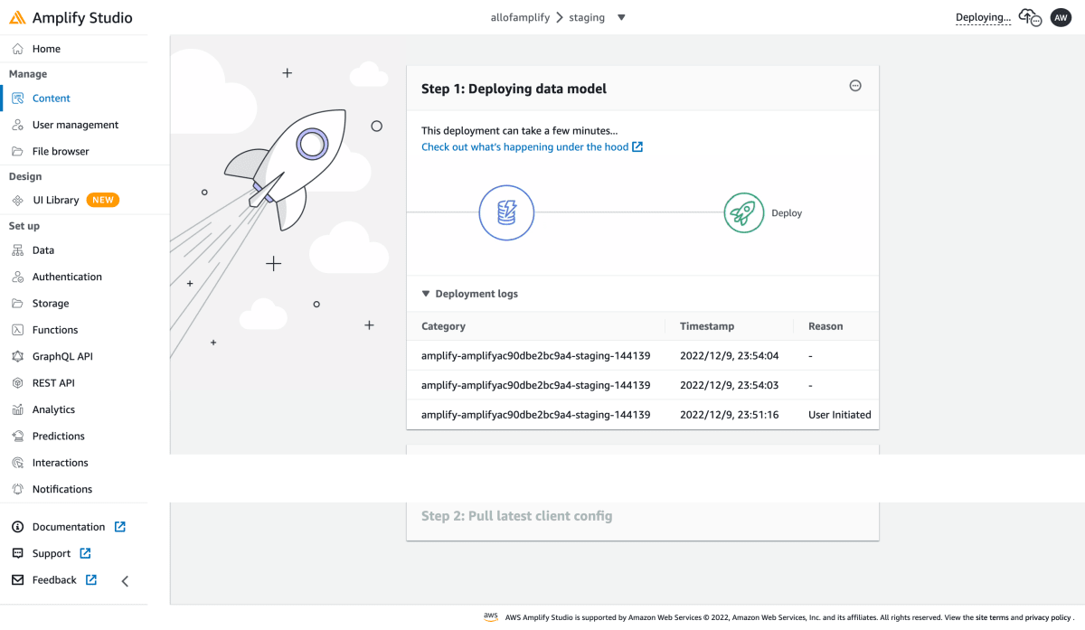Click external link icon beside Feedback
Screen dimensions: 1085x630
91,580
